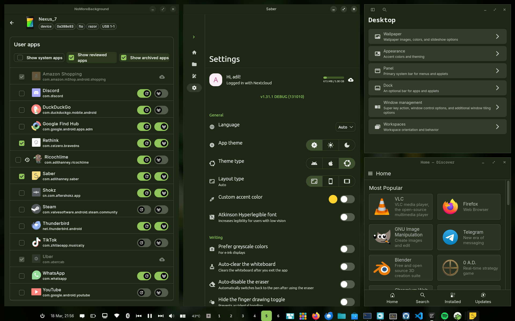Enable Prefer greyscale colors switch
This screenshot has height=321, width=515.
(347, 249)
